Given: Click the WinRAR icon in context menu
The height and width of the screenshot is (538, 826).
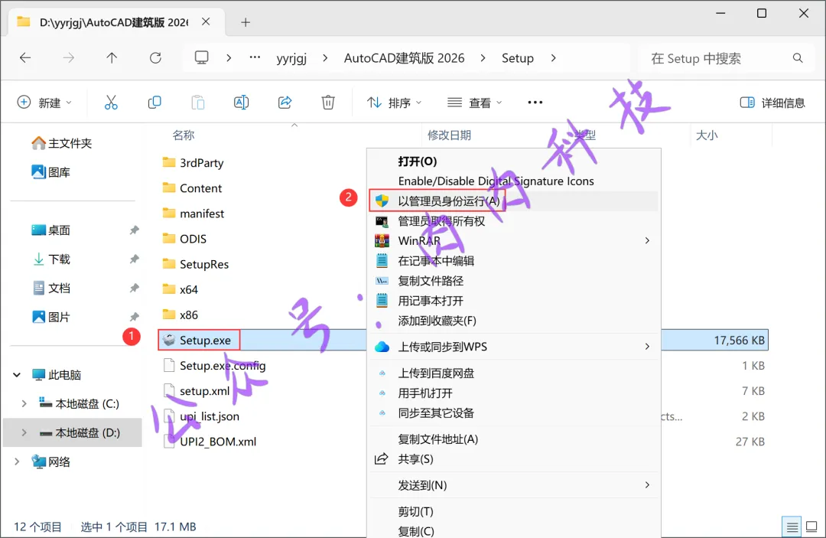Looking at the screenshot, I should 382,241.
